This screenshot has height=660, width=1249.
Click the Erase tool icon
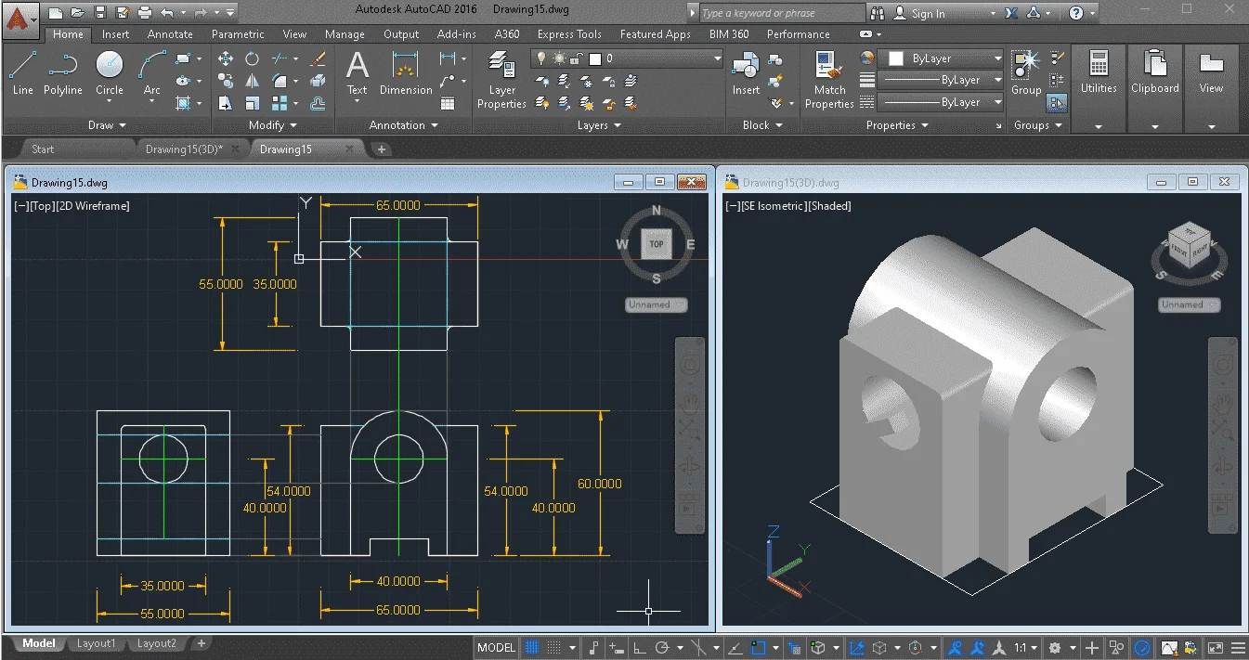pos(318,58)
